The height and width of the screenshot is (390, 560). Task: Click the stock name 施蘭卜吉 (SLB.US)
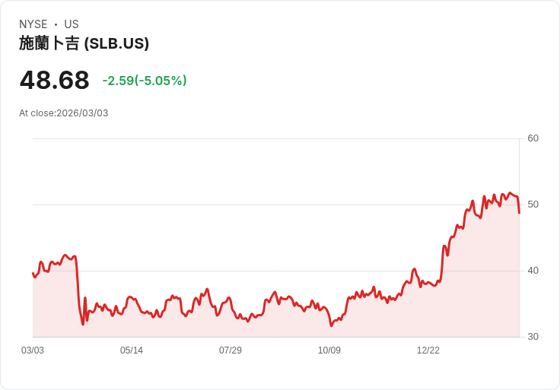[x=84, y=43]
